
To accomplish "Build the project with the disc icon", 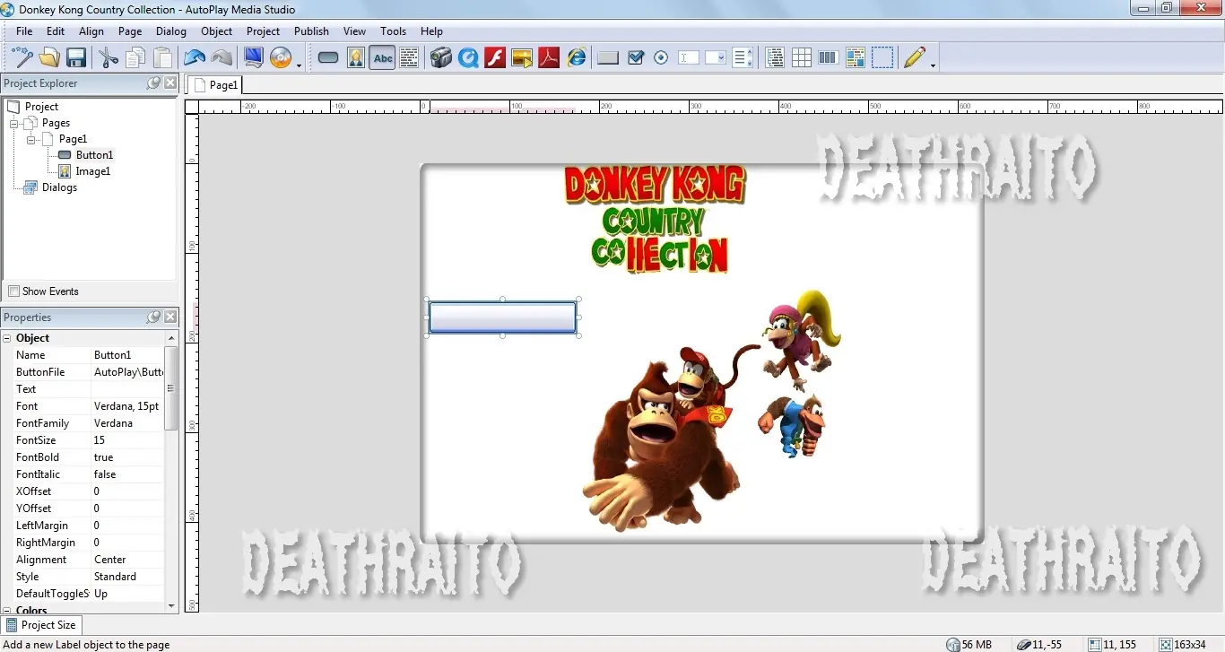I will coord(281,57).
